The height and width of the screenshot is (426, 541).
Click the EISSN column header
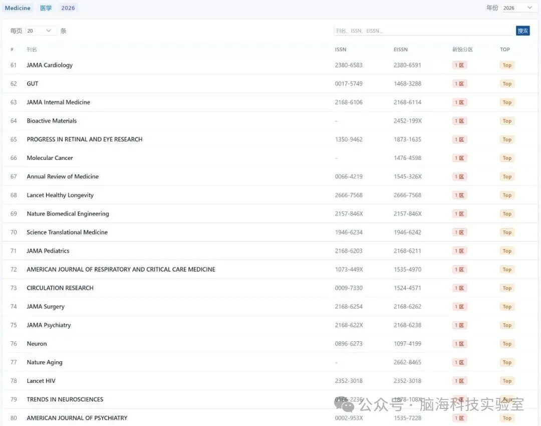401,50
